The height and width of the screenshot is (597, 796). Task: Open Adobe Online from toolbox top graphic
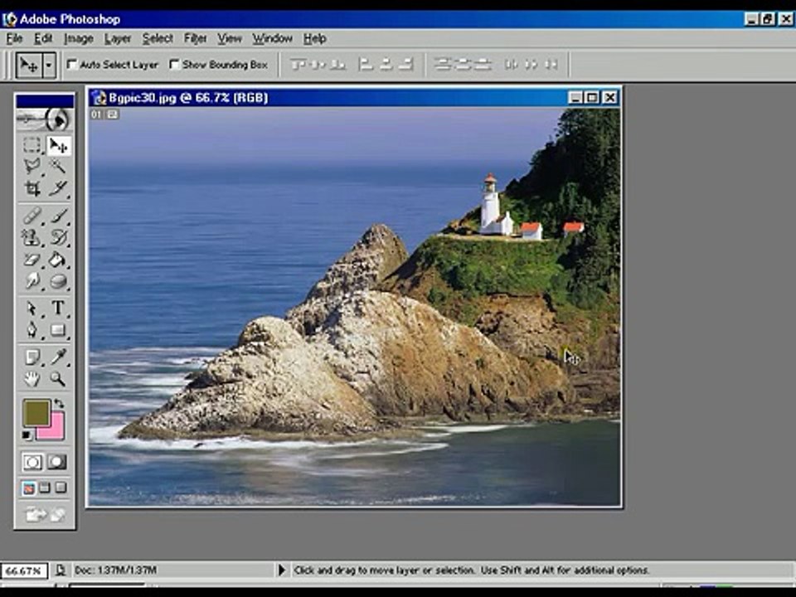click(45, 119)
